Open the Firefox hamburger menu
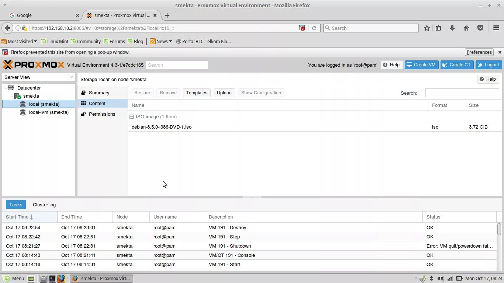This screenshot has width=504, height=283. [496, 28]
